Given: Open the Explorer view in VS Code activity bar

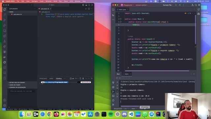Looking at the screenshot, I should pos(5,9).
